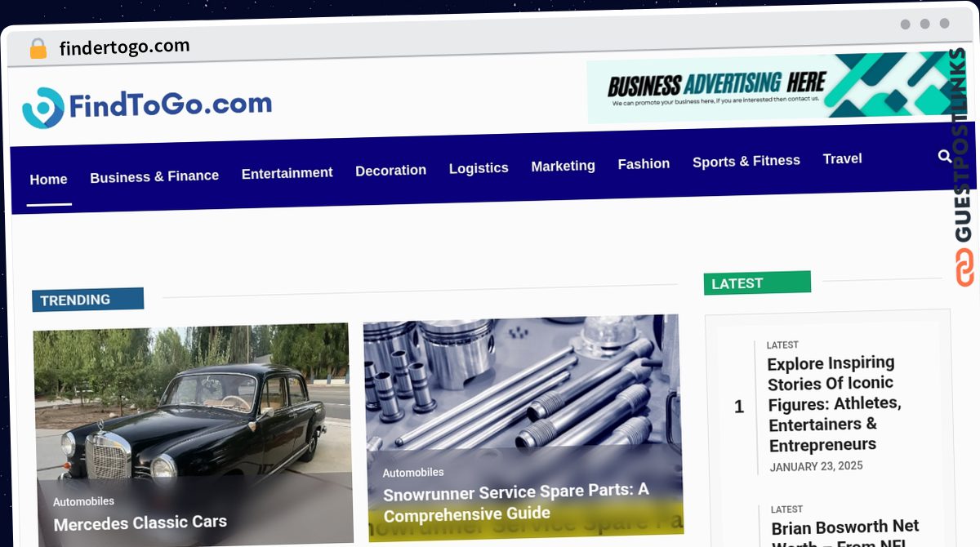Screen dimensions: 980x547
Task: Open Business & Finance category
Action: 154,176
